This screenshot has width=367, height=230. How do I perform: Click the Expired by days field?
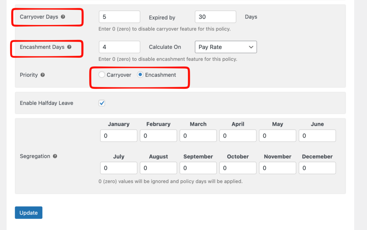(x=215, y=17)
